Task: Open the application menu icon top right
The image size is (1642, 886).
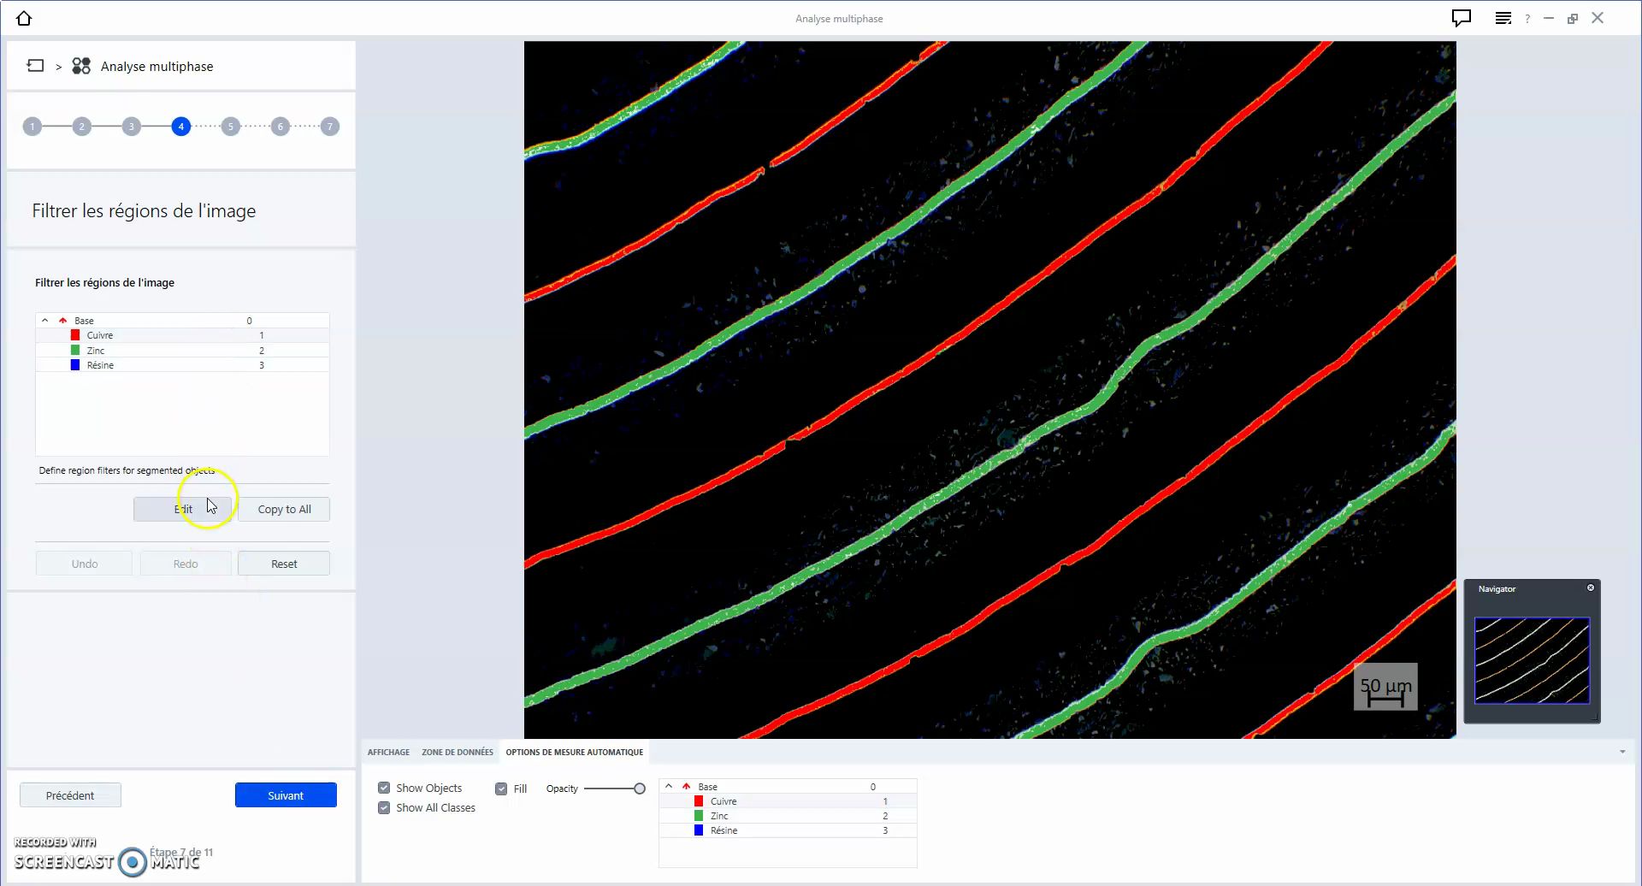Action: (x=1503, y=17)
